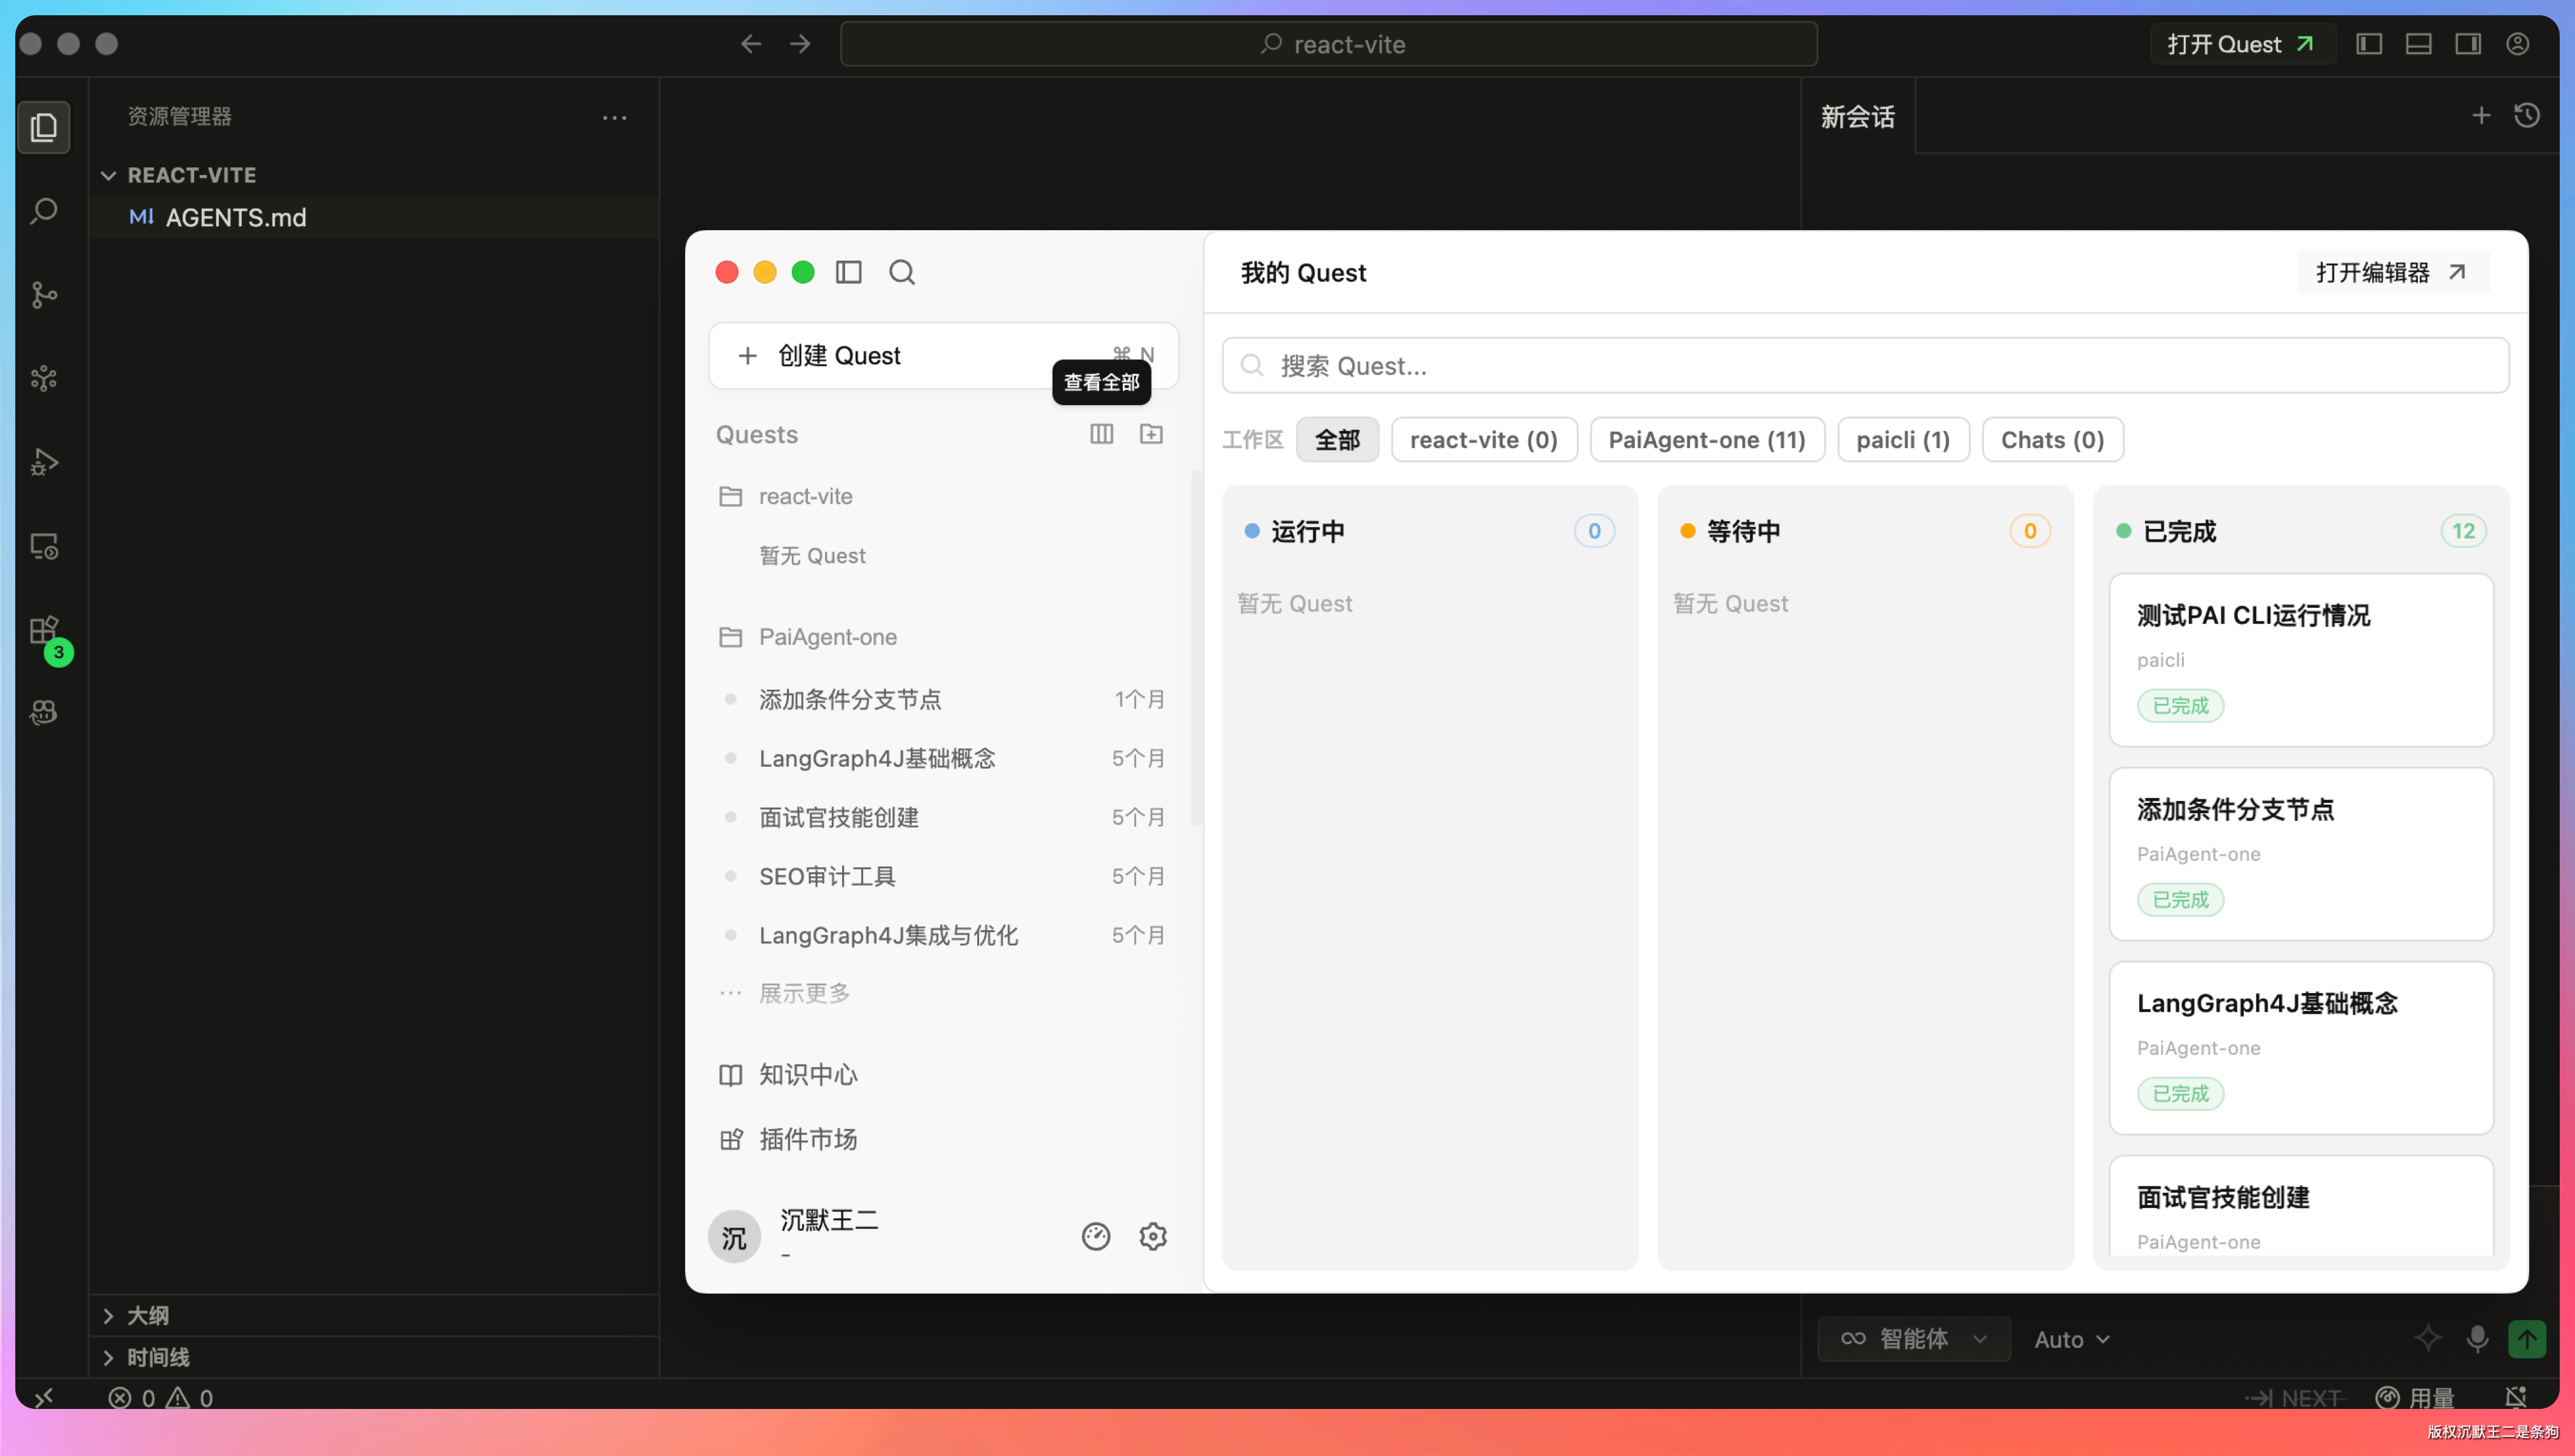The width and height of the screenshot is (2575, 1456).
Task: Select the LangGraph4J基础概念 quest in sidebar list
Action: [942, 758]
